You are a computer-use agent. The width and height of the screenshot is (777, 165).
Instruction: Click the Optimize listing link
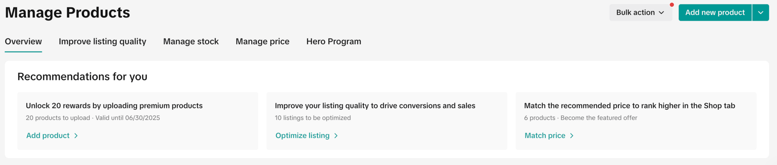302,136
